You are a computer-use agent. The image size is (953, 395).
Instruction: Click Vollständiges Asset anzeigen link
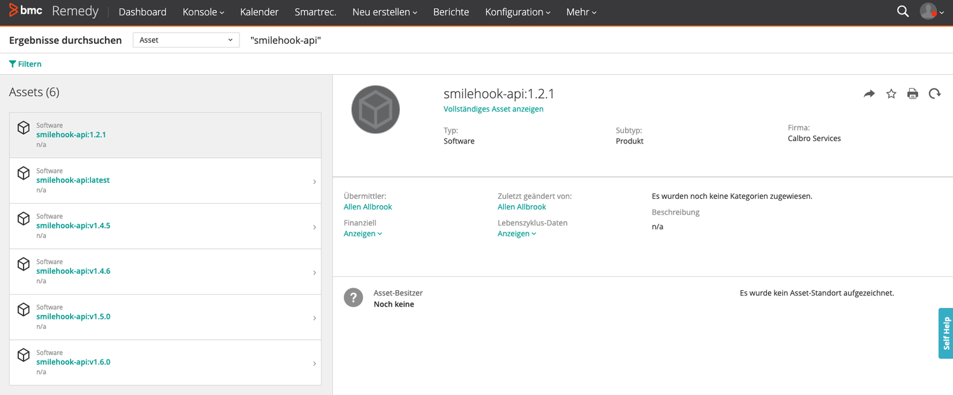[493, 109]
